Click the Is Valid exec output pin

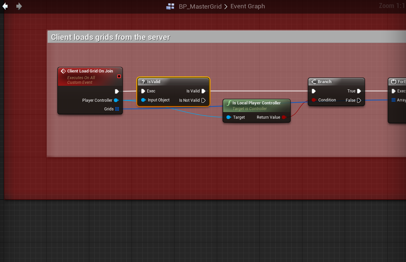pos(203,91)
